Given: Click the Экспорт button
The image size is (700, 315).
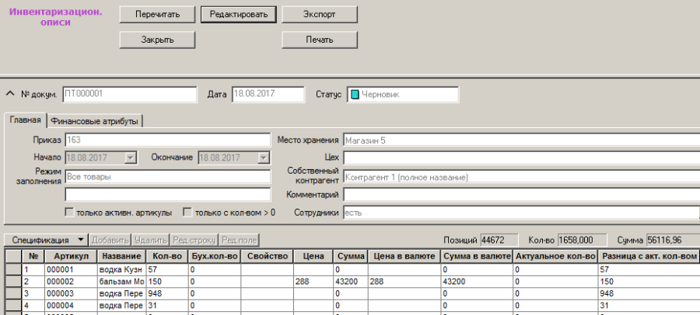Looking at the screenshot, I should point(320,14).
